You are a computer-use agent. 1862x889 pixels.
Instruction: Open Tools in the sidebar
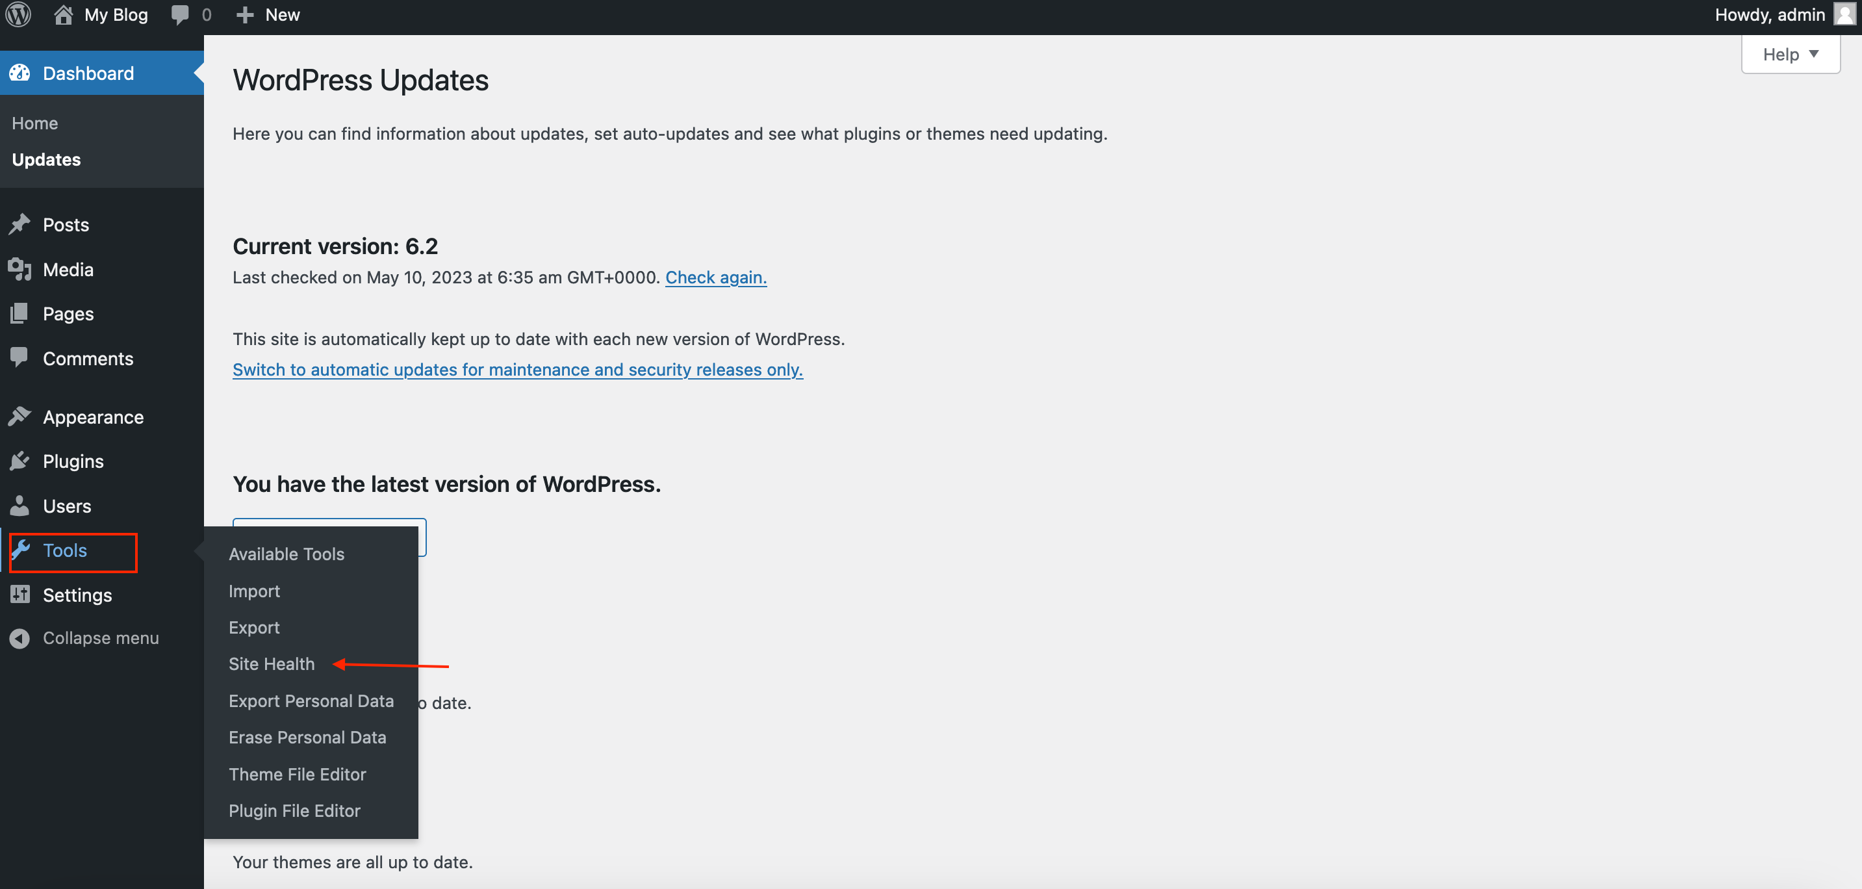click(x=65, y=550)
